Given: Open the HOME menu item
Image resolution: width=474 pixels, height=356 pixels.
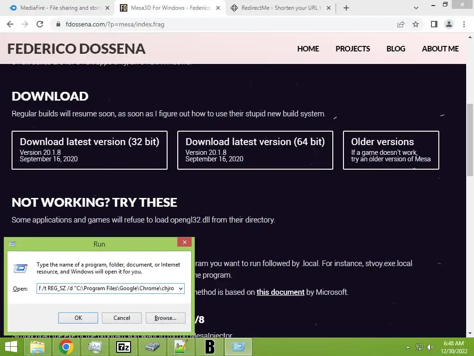Looking at the screenshot, I should click(308, 49).
